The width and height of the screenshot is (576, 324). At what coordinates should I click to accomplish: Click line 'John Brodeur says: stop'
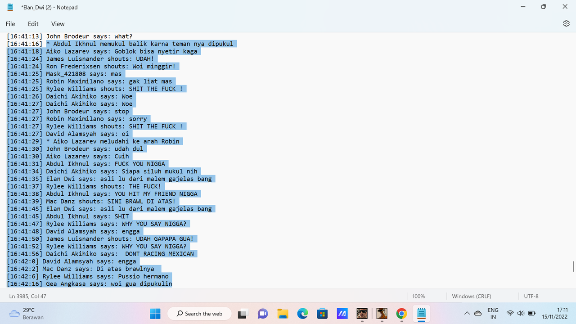(x=68, y=111)
